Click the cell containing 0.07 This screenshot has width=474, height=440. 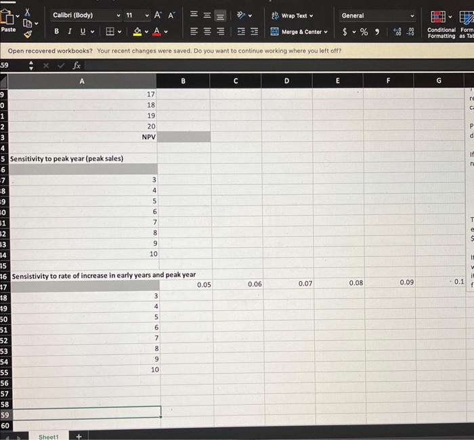pyautogui.click(x=288, y=284)
